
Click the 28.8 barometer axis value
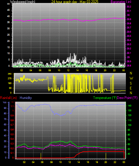(129, 66)
